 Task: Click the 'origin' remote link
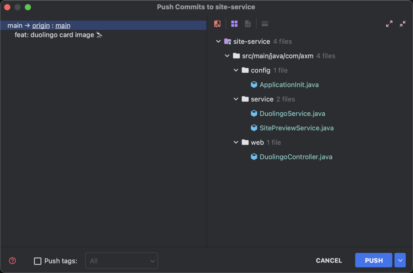(41, 25)
